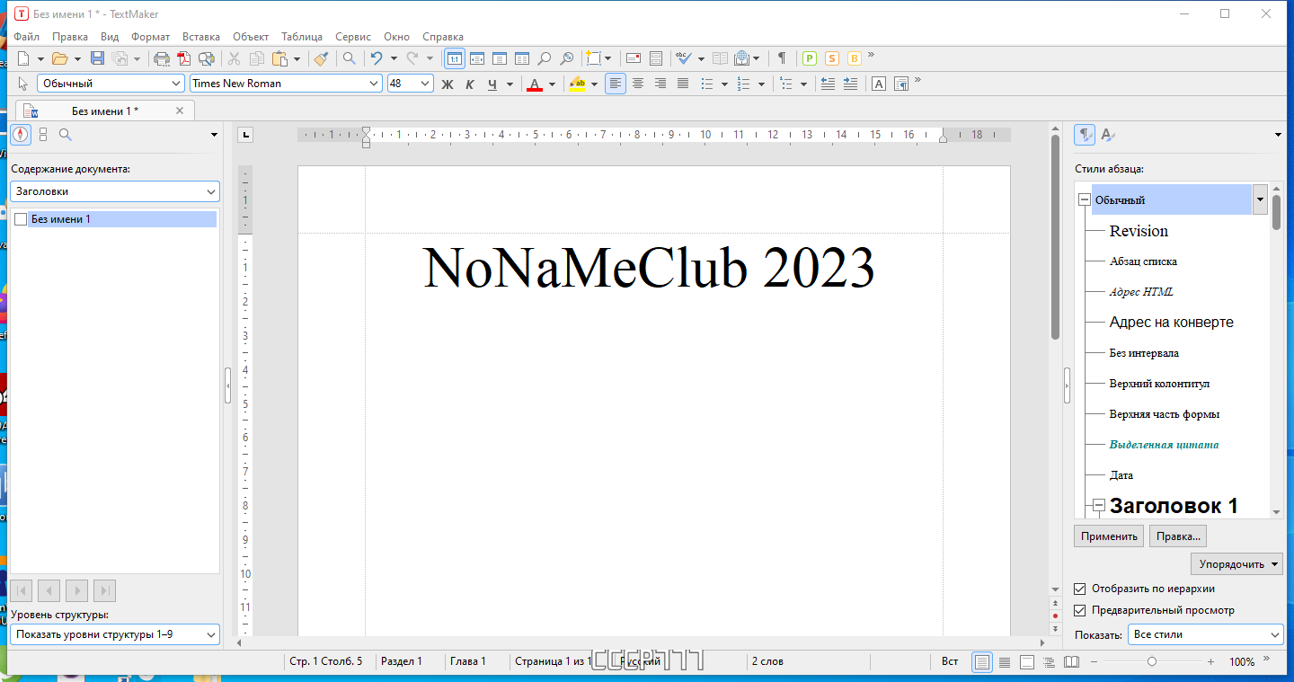Underline text with the Ч button
The image size is (1294, 682).
(x=492, y=84)
